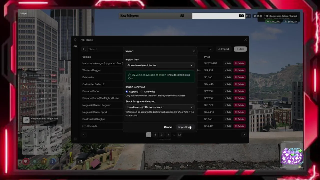Delete the MTL Brickade row

tap(239, 126)
